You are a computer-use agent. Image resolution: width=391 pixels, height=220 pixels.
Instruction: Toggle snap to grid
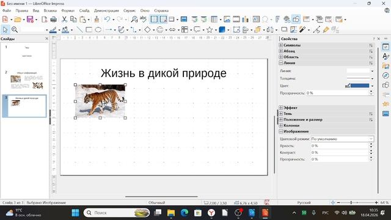(x=163, y=19)
